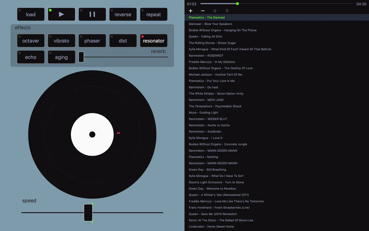
Task: Toggle the reverse playback button
Action: point(123,14)
